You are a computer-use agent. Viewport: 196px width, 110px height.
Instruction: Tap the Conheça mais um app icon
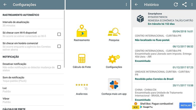(x=114, y=84)
